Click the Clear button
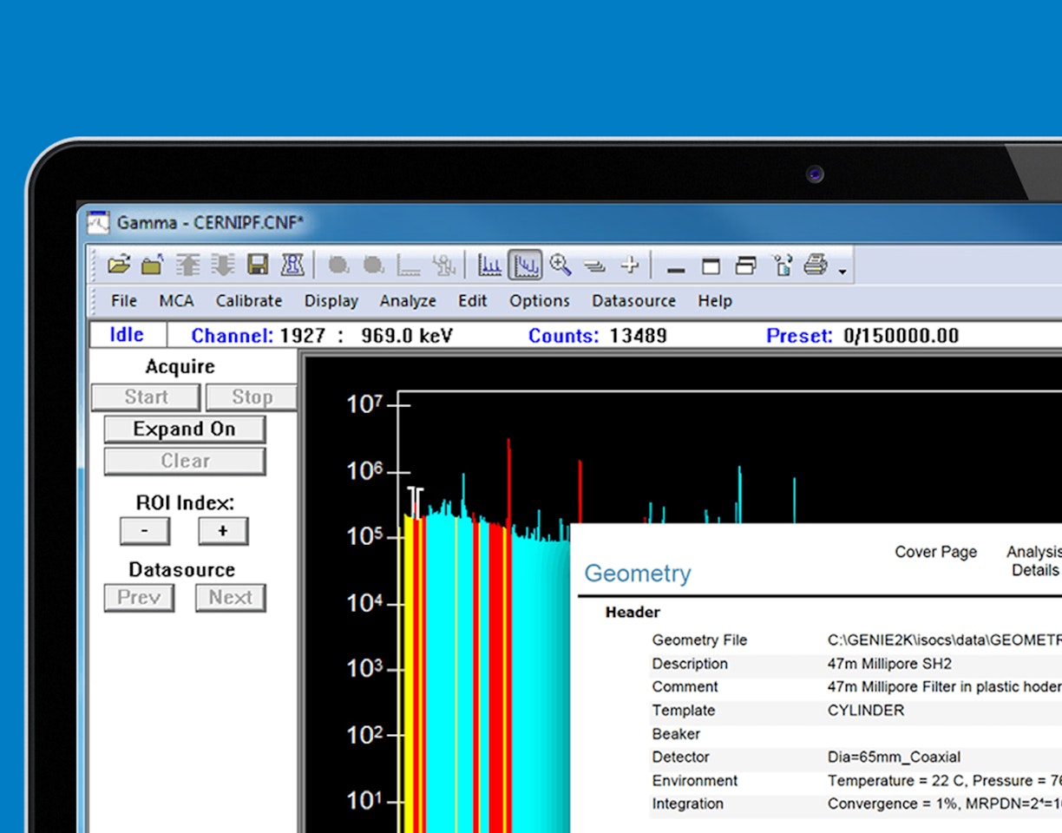Image resolution: width=1062 pixels, height=833 pixels. pos(184,462)
